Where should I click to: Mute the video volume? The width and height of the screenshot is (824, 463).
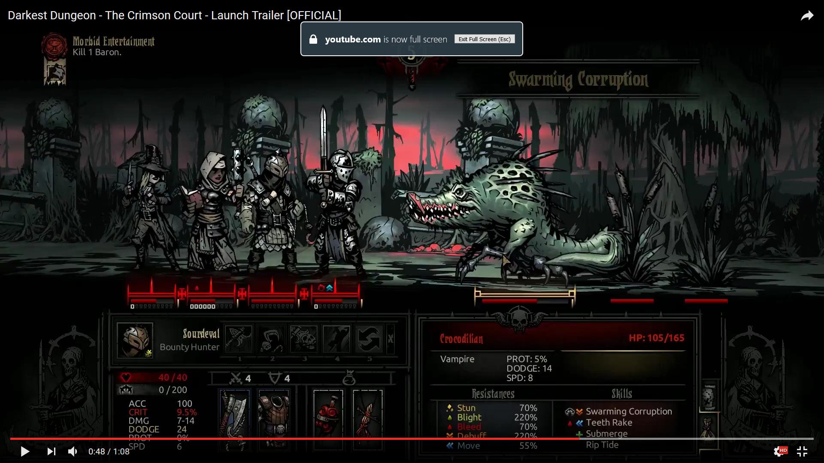pyautogui.click(x=73, y=451)
